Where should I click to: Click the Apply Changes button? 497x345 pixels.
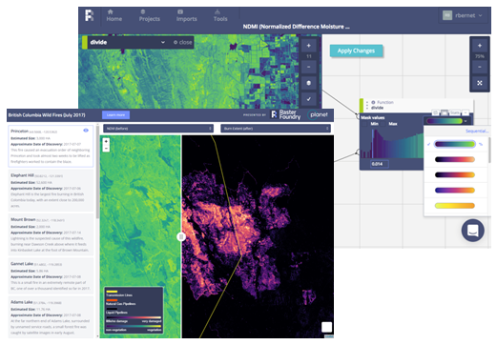click(356, 51)
